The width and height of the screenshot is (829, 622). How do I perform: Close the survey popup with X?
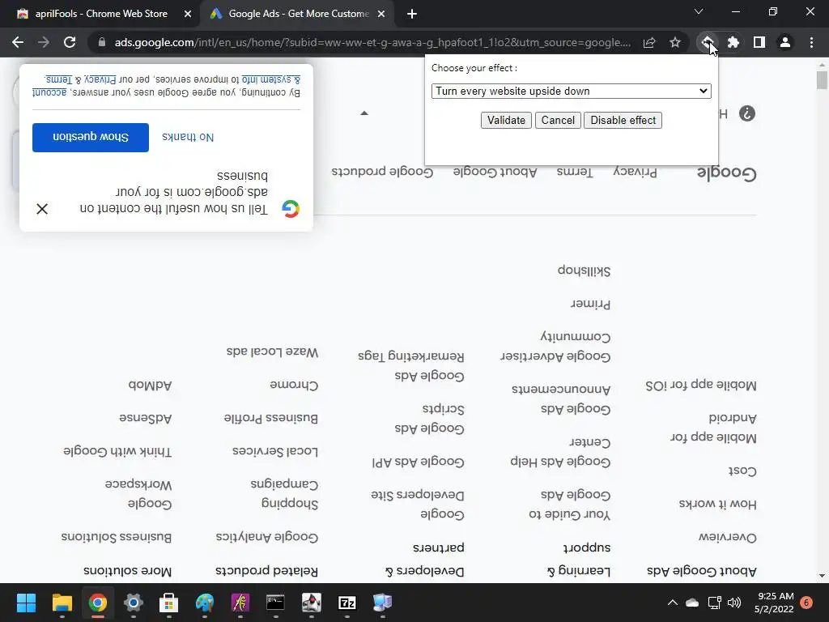(42, 209)
